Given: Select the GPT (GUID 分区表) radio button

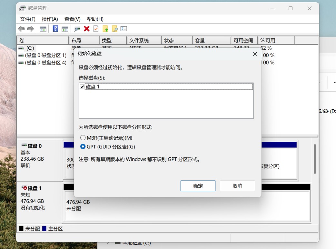Looking at the screenshot, I should (x=83, y=146).
